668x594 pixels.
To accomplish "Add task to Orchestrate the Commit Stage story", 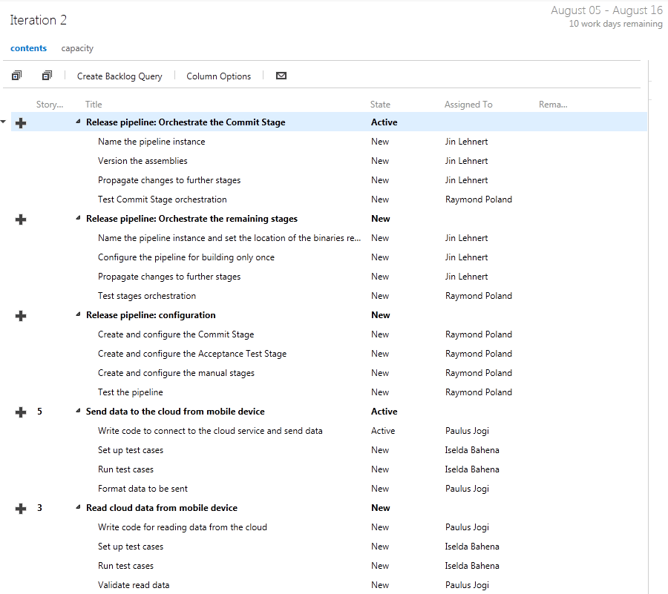I will pos(21,123).
